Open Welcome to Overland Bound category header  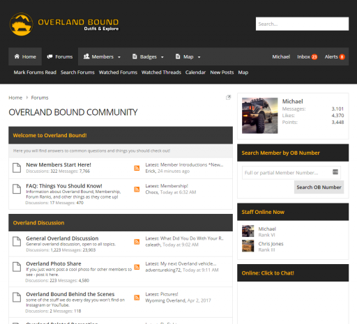pos(50,135)
